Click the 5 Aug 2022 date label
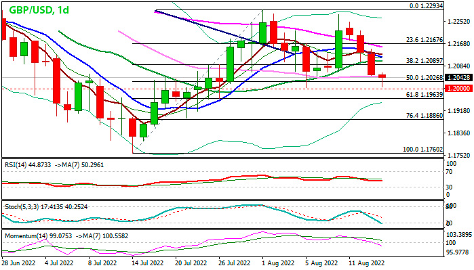 pyautogui.click(x=321, y=263)
